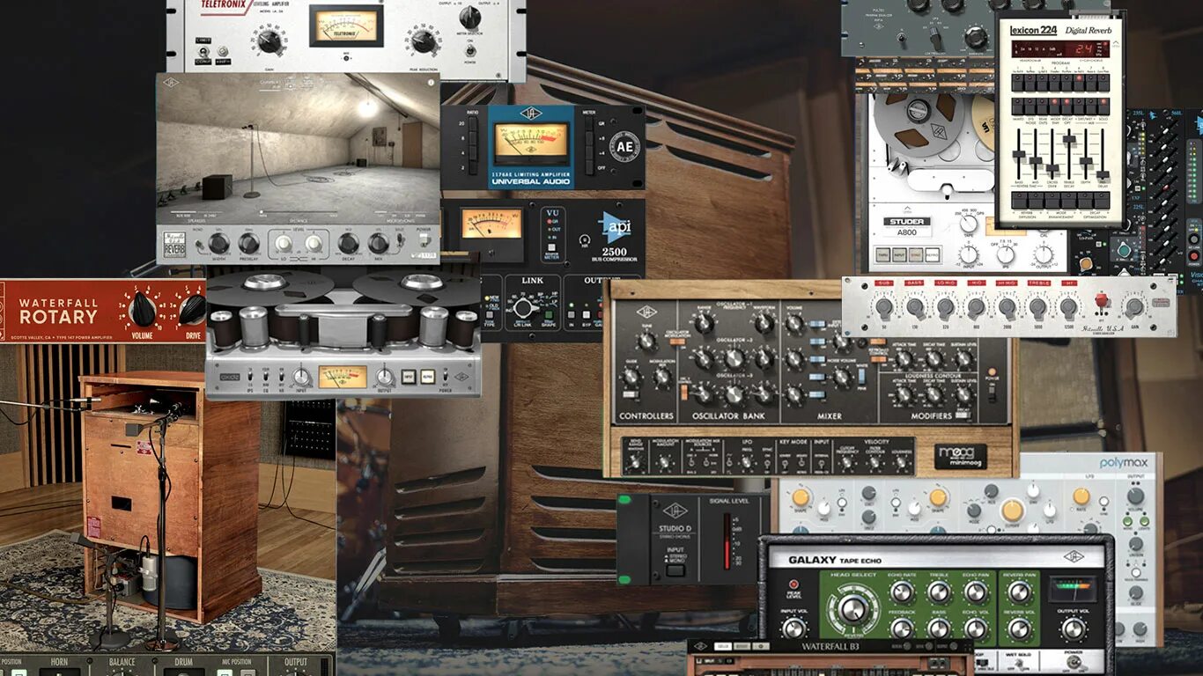The height and width of the screenshot is (676, 1203).
Task: Click the moog minimoog logo badge
Action: point(960,457)
